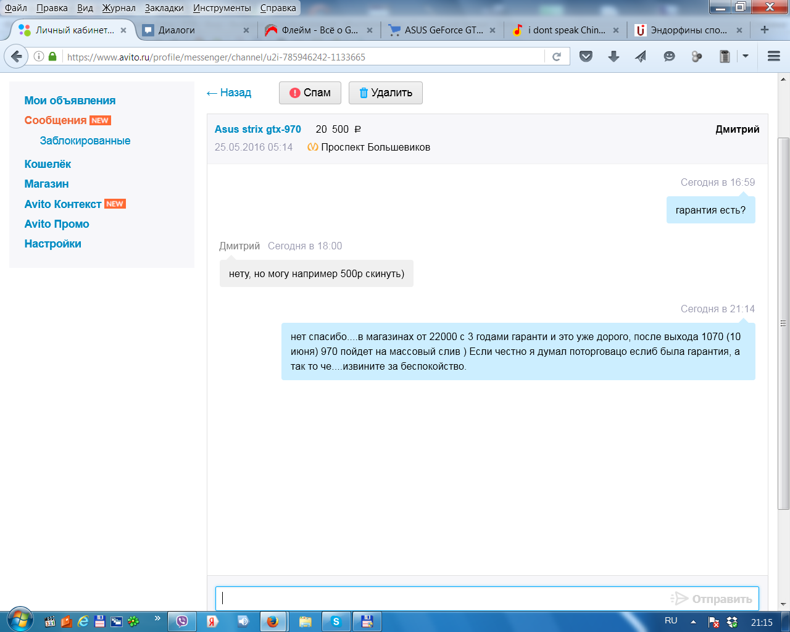The width and height of the screenshot is (790, 632).
Task: Open the extension dropdown arrow in toolbar
Action: point(746,57)
